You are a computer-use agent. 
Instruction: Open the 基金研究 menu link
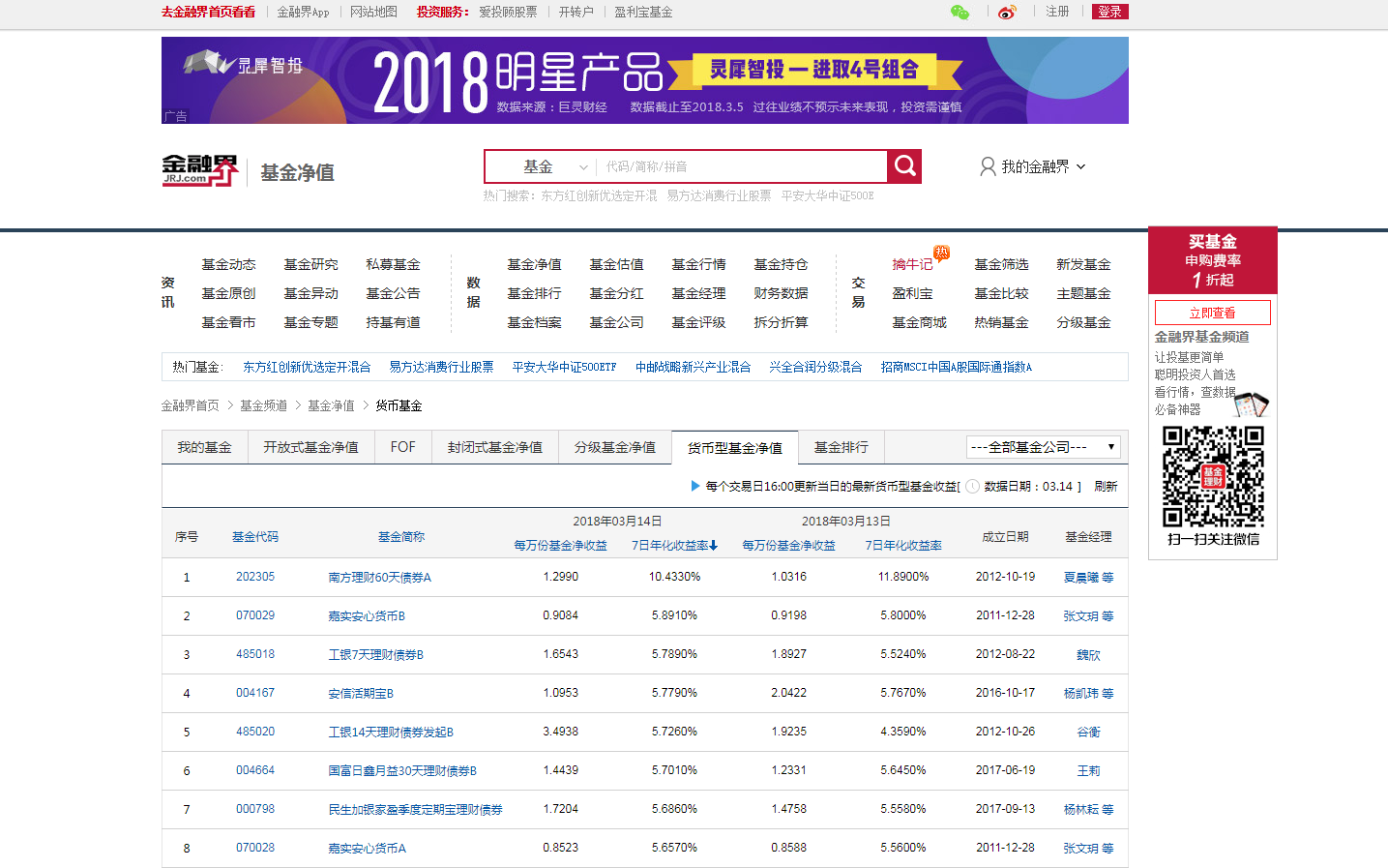[310, 264]
